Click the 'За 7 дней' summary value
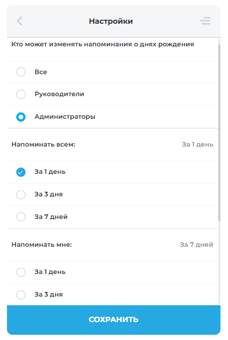This screenshot has height=340, width=228. pyautogui.click(x=196, y=244)
